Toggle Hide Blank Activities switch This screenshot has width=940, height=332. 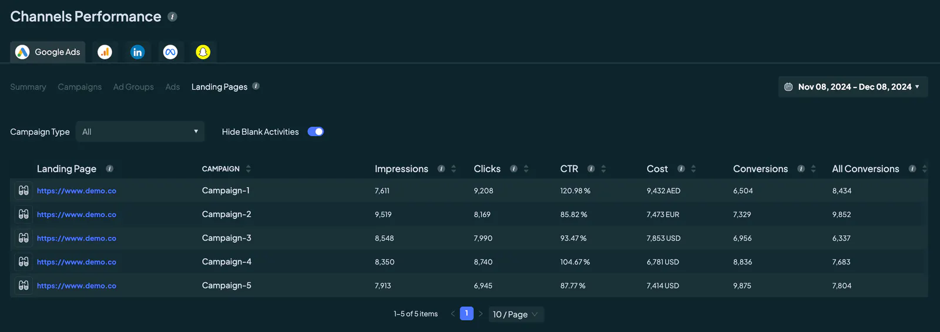[x=315, y=131]
